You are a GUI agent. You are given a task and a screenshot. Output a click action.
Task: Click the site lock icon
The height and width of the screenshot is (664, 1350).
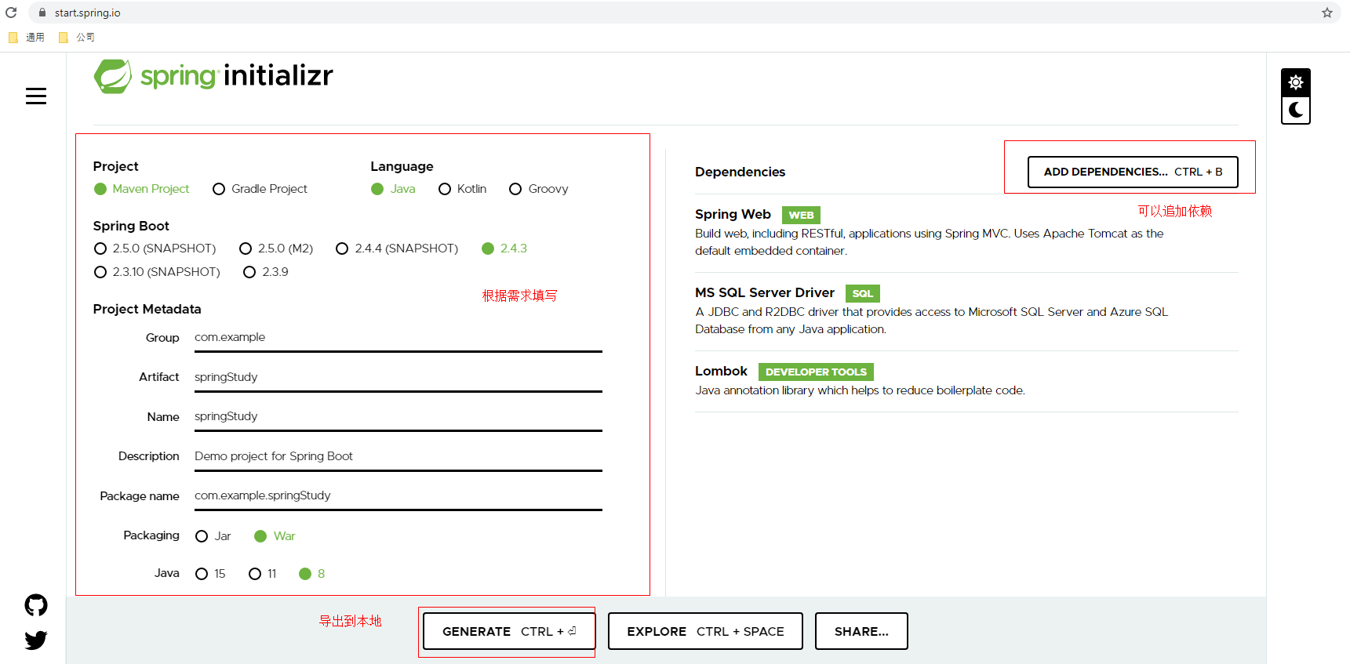[x=42, y=13]
